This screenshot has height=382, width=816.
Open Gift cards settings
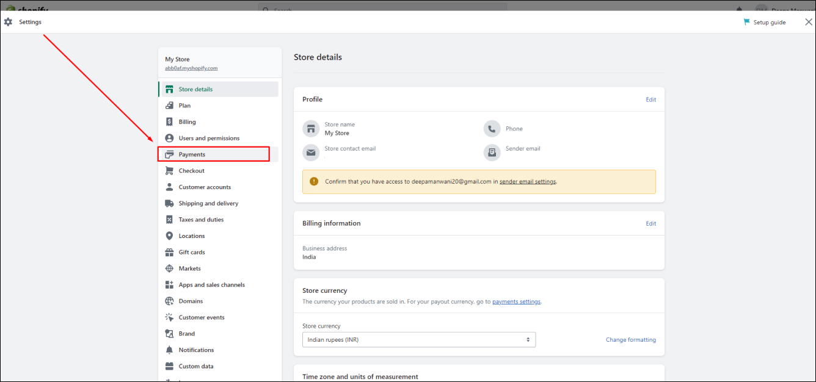219,252
